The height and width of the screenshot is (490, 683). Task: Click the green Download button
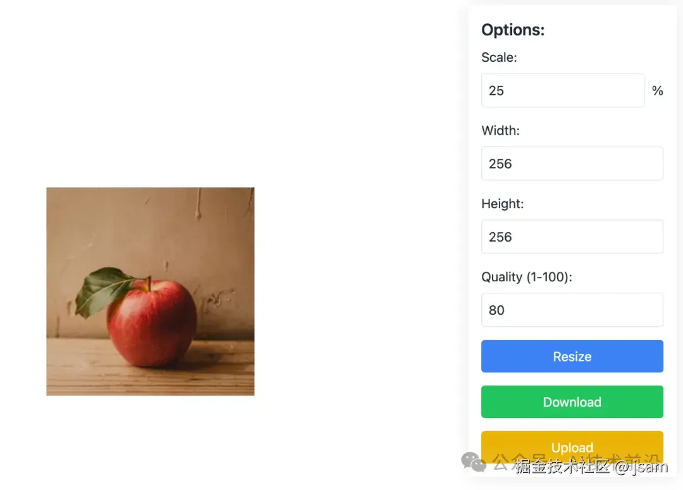tap(572, 402)
